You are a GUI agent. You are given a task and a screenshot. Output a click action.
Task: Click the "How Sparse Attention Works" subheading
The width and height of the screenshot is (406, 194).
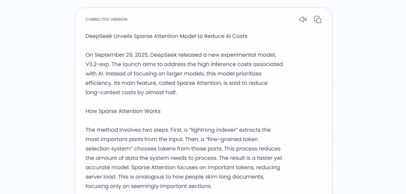[x=123, y=111]
